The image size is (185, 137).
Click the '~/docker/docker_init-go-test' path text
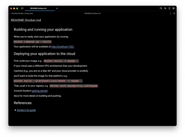(x=22, y=13)
